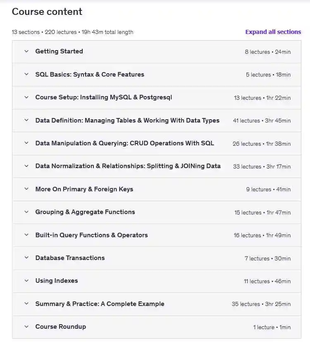310x342 pixels.
Task: Toggle the More On Primary & Foreign Keys chevron
Action: (x=26, y=189)
